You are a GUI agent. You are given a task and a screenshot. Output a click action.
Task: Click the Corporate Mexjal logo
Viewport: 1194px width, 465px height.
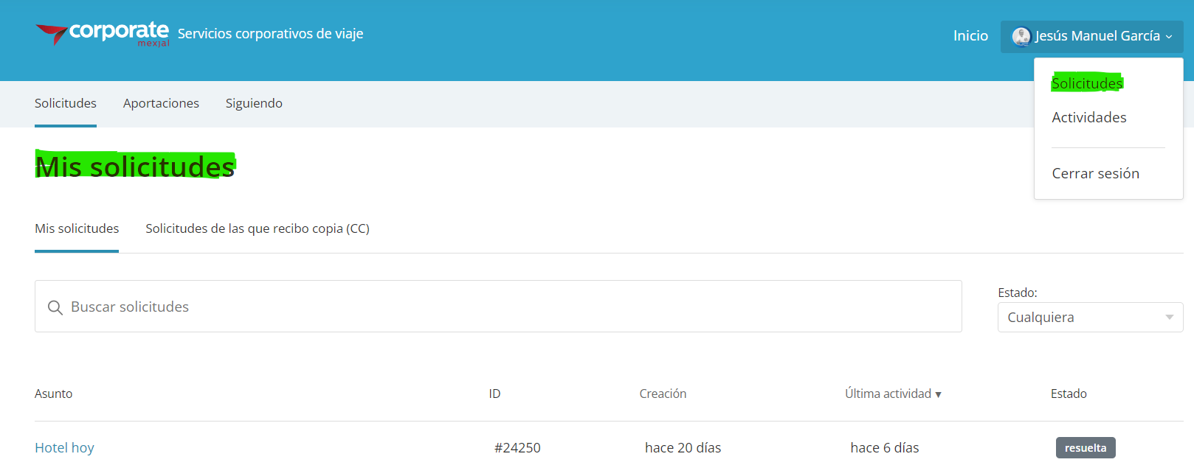point(103,34)
